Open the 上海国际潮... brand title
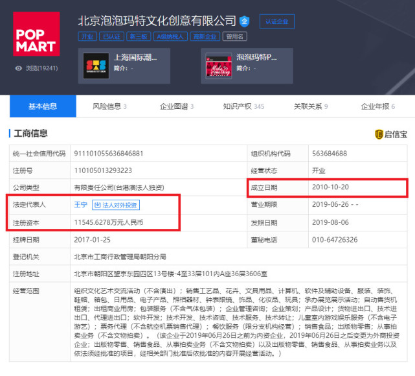 click(135, 57)
